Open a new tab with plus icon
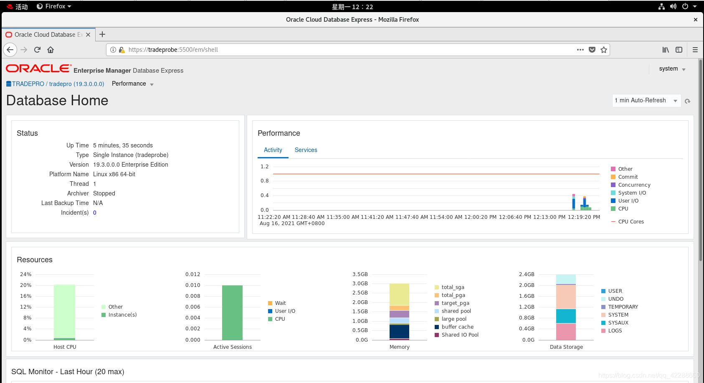The image size is (704, 383). click(102, 34)
